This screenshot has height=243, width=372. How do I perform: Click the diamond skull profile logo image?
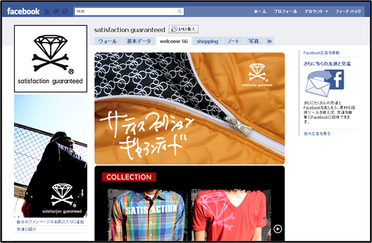(x=51, y=59)
